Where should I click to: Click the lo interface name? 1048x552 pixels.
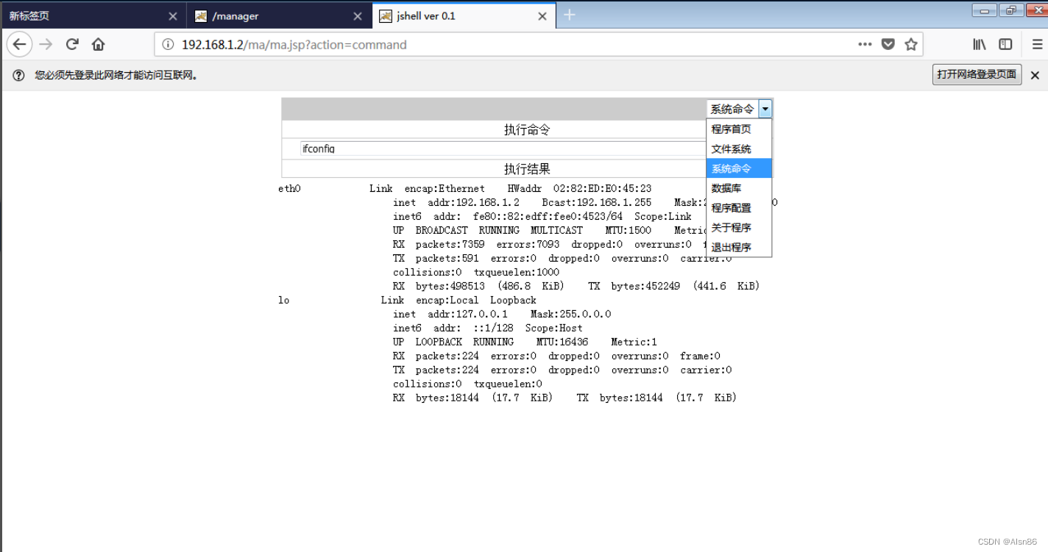(284, 301)
